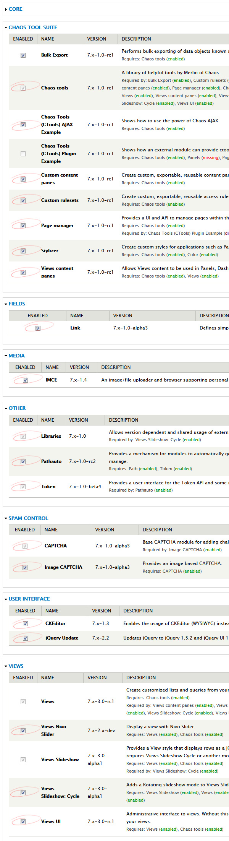Click the locked Views Slideshow checkbox

point(23,760)
